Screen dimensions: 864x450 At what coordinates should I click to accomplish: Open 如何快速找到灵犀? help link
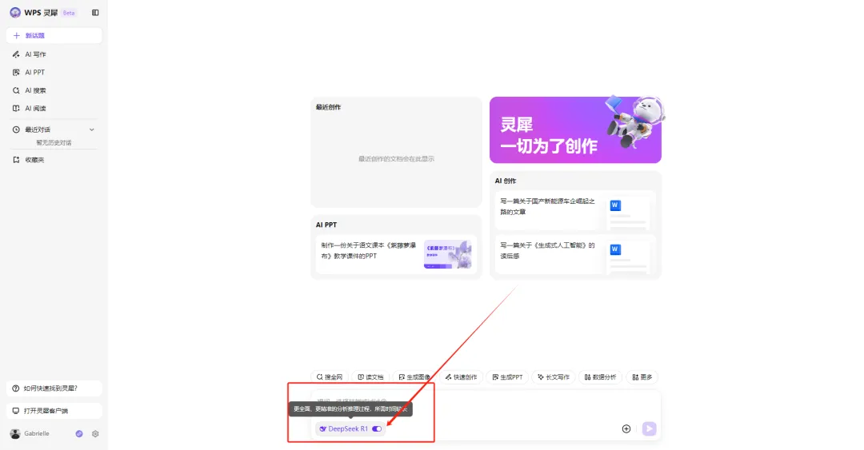point(54,388)
